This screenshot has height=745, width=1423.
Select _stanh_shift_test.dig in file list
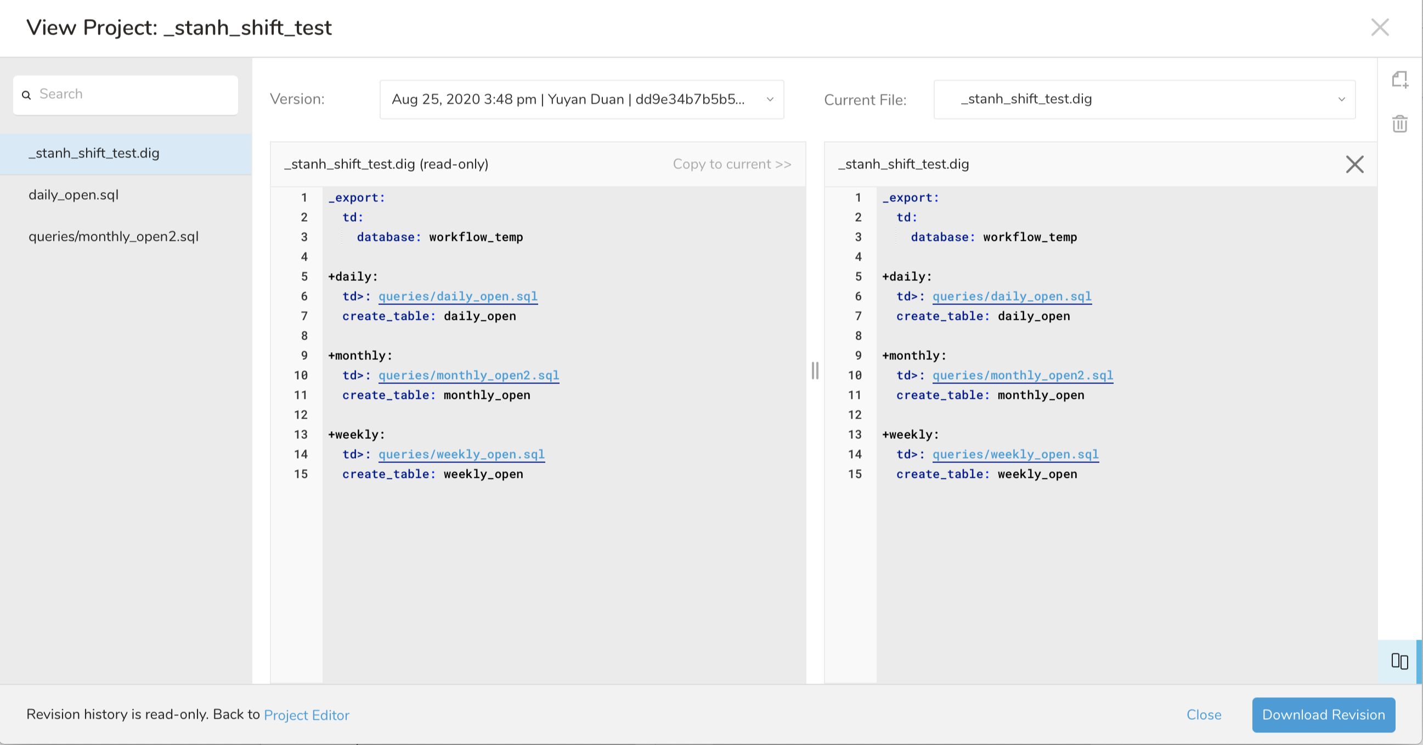tap(94, 154)
